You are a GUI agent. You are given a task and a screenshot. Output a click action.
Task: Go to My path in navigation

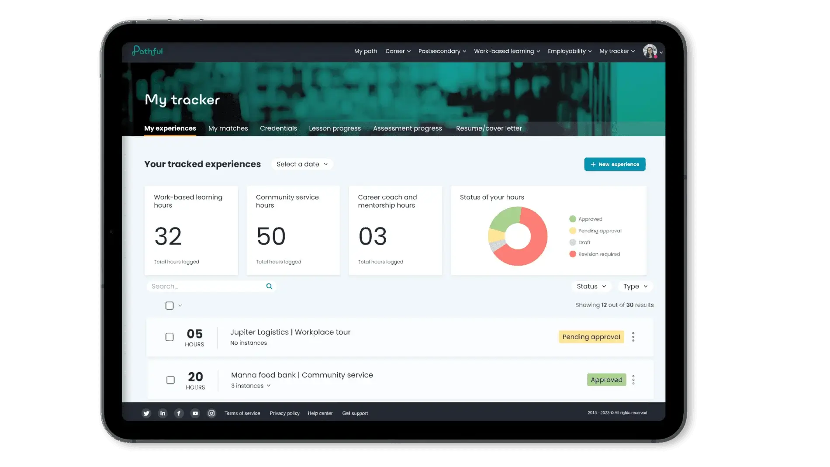point(366,51)
